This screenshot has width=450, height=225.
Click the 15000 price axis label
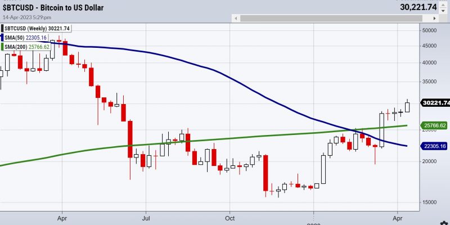pyautogui.click(x=429, y=202)
